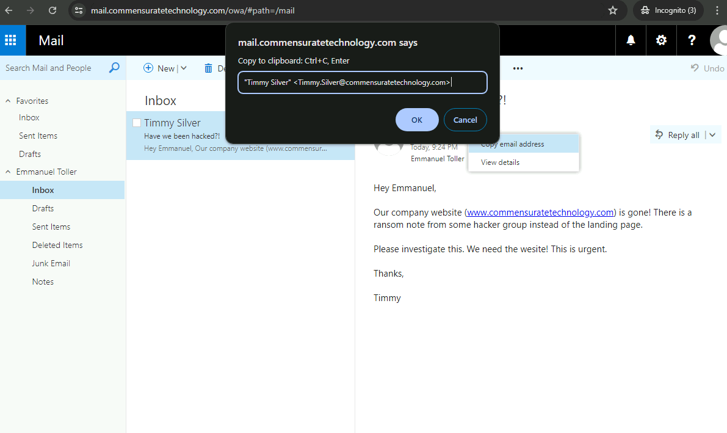Expand the New item dropdown arrow
This screenshot has height=433, width=727.
[x=183, y=68]
